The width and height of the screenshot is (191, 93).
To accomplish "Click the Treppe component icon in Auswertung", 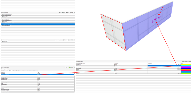I will pyautogui.click(x=115, y=72).
